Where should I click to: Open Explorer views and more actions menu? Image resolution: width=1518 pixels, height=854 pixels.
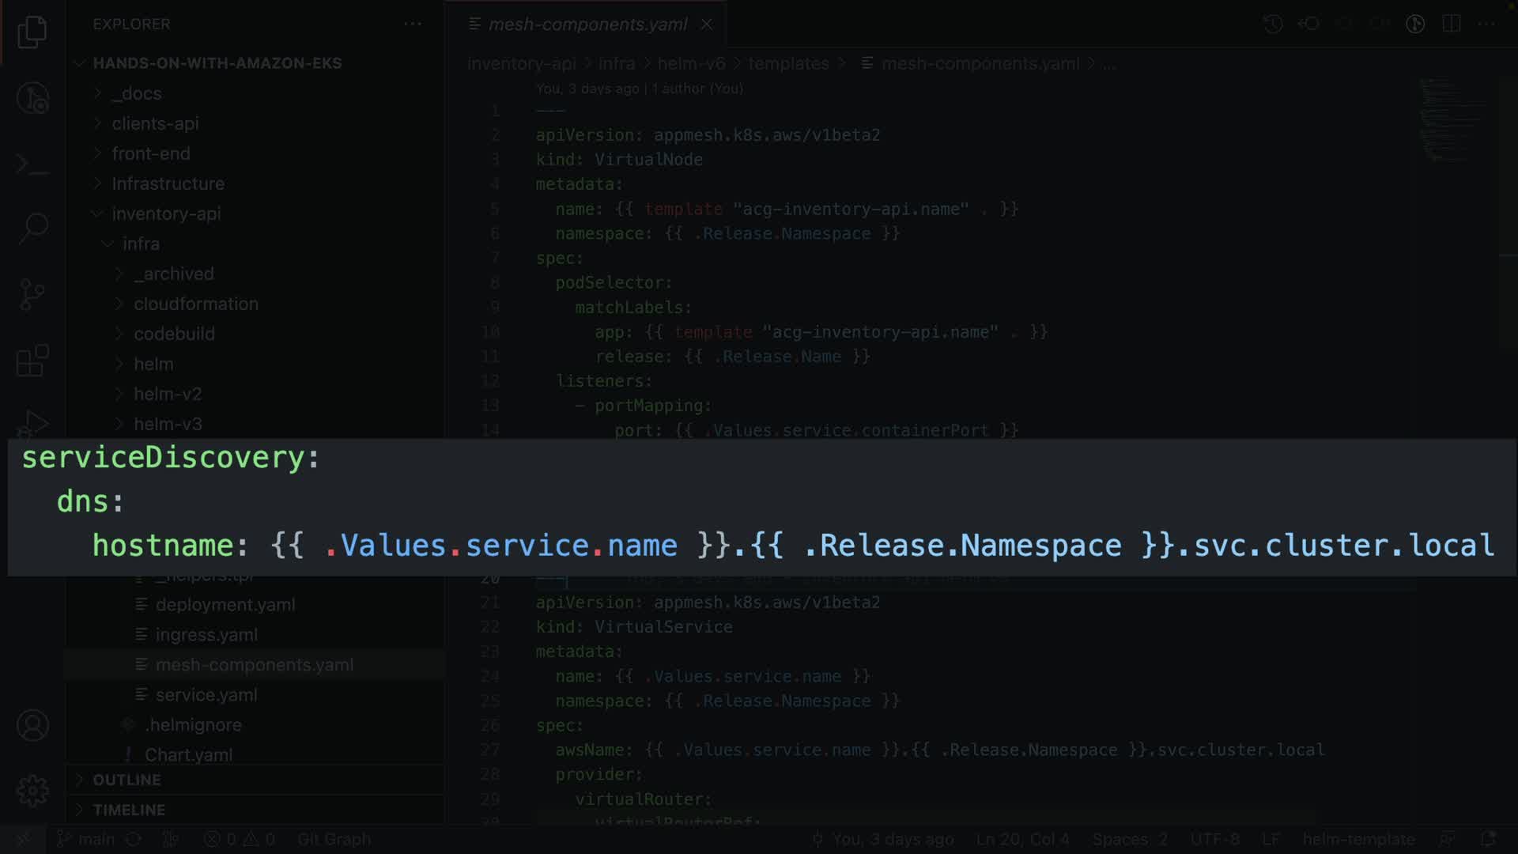pos(413,24)
